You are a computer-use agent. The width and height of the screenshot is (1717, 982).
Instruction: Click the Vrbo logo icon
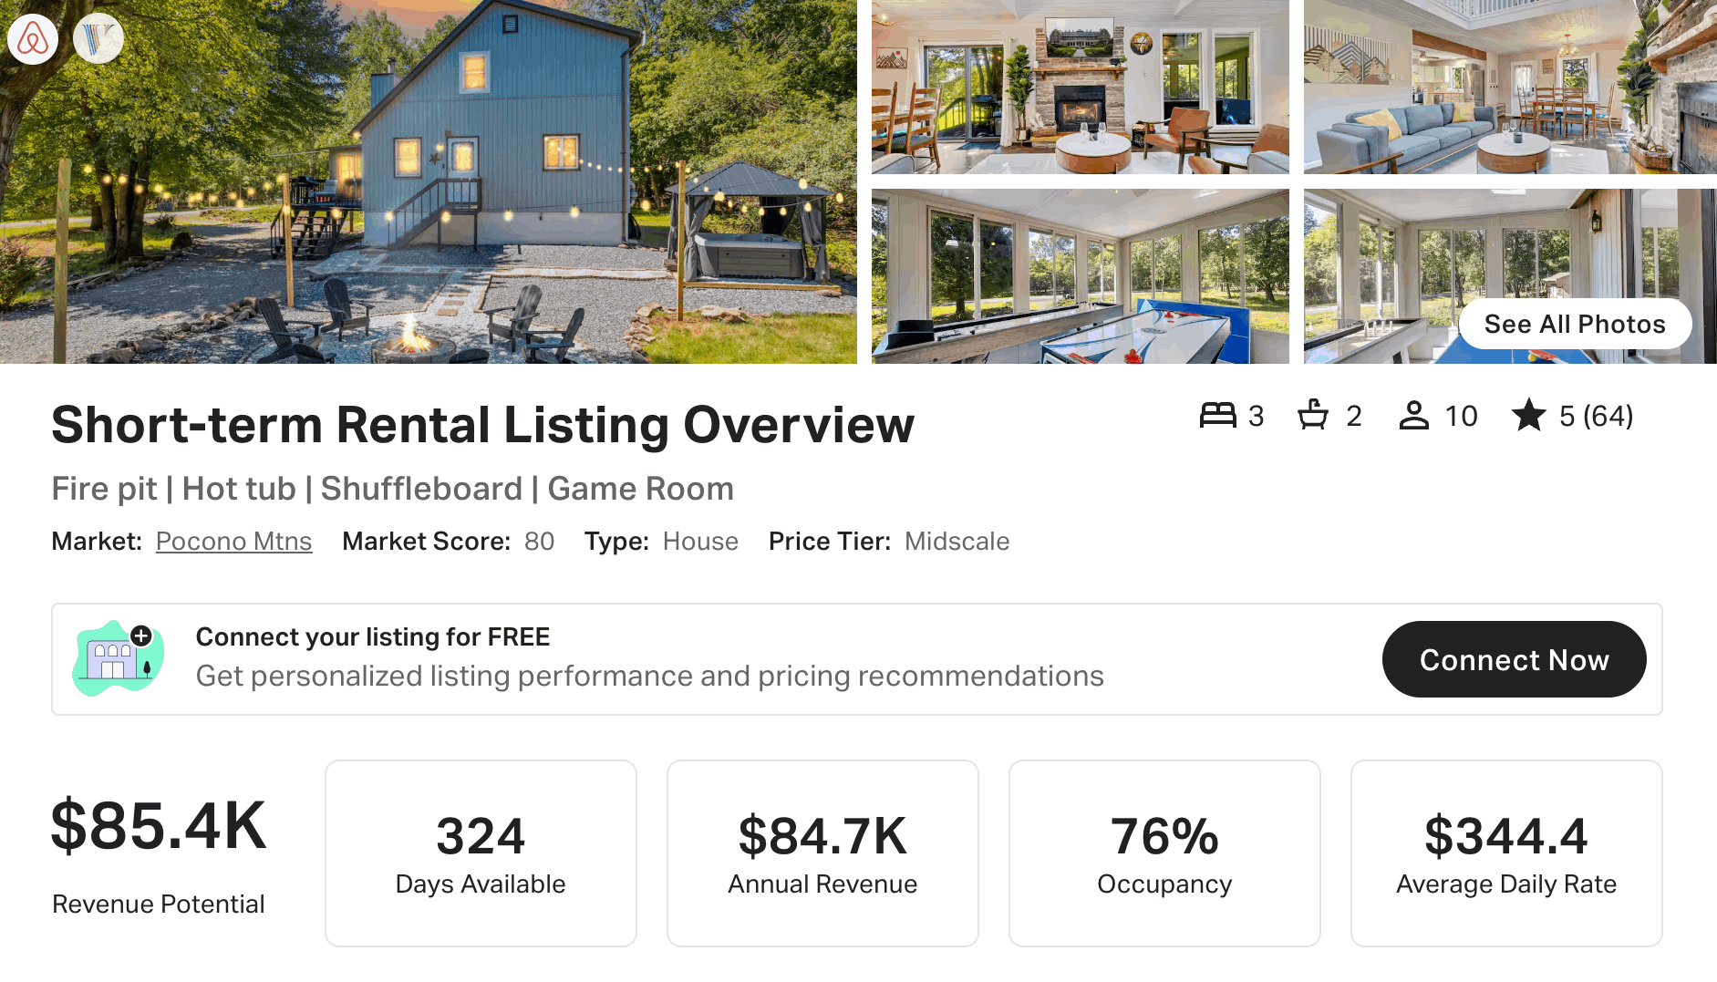[98, 39]
